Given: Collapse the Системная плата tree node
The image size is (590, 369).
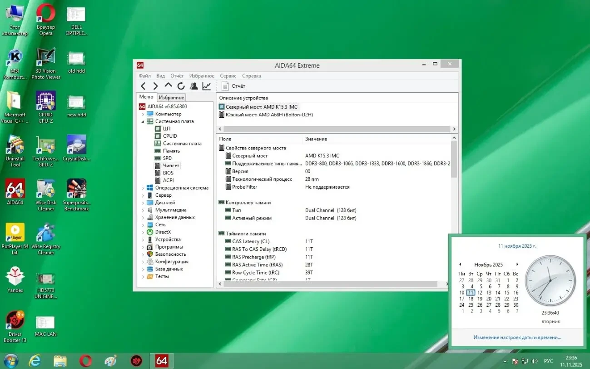Looking at the screenshot, I should [x=143, y=121].
